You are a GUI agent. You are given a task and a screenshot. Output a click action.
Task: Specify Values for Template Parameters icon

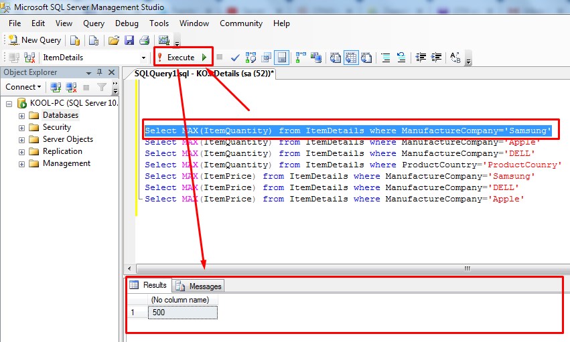coord(455,58)
